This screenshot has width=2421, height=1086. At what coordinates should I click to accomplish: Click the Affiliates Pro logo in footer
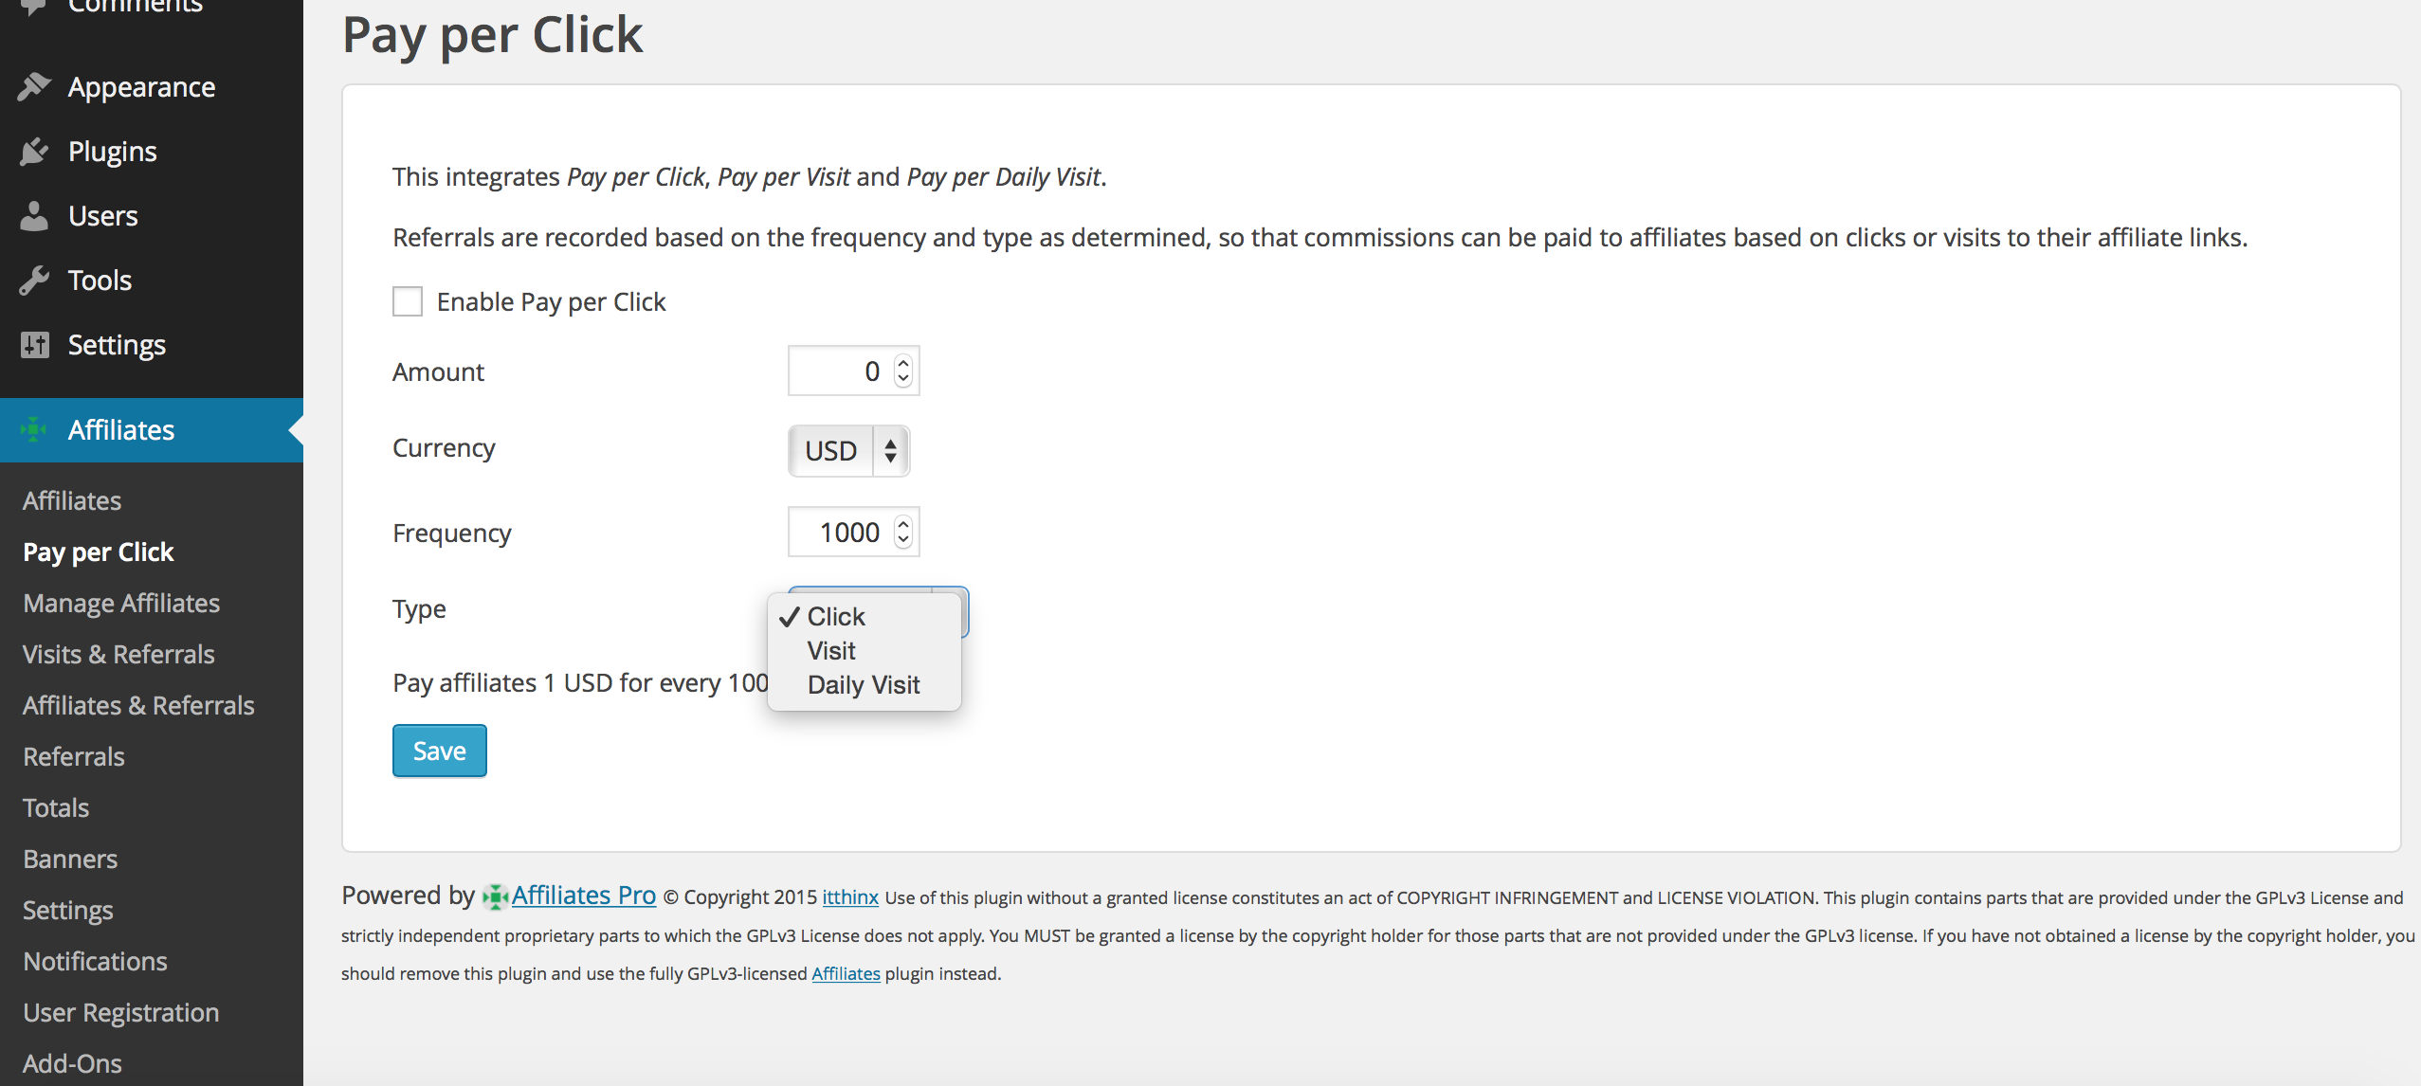(x=495, y=896)
